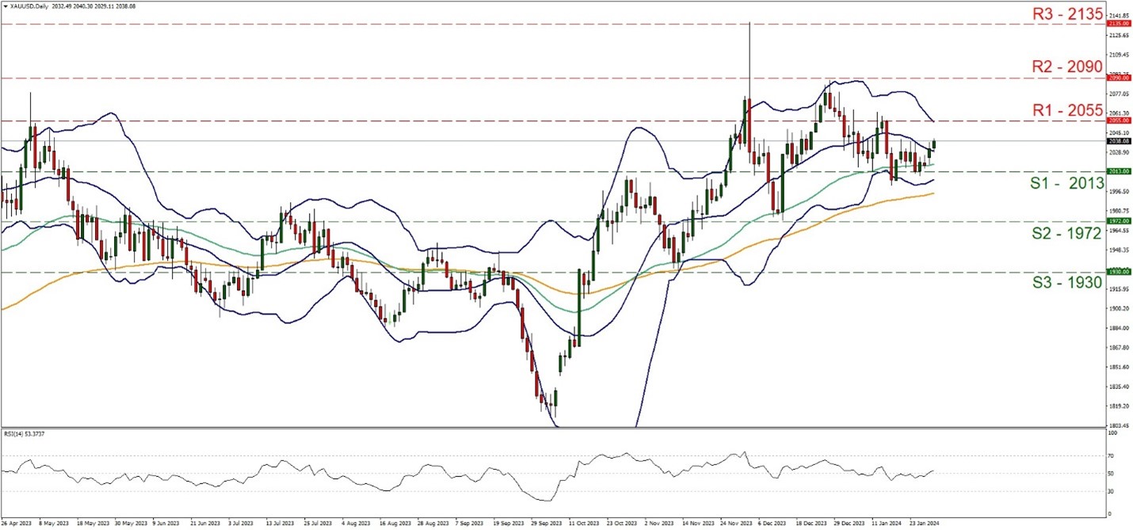Select the red 2055.00 price tag
Image resolution: width=1133 pixels, height=530 pixels.
[x=1116, y=121]
